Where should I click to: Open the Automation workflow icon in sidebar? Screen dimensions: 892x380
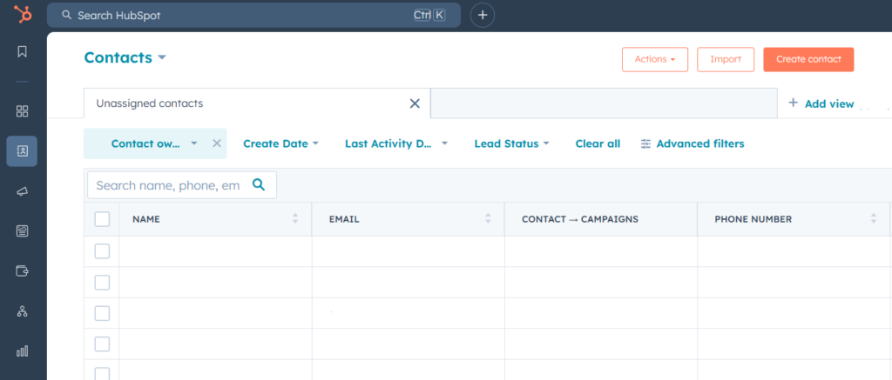pyautogui.click(x=23, y=311)
